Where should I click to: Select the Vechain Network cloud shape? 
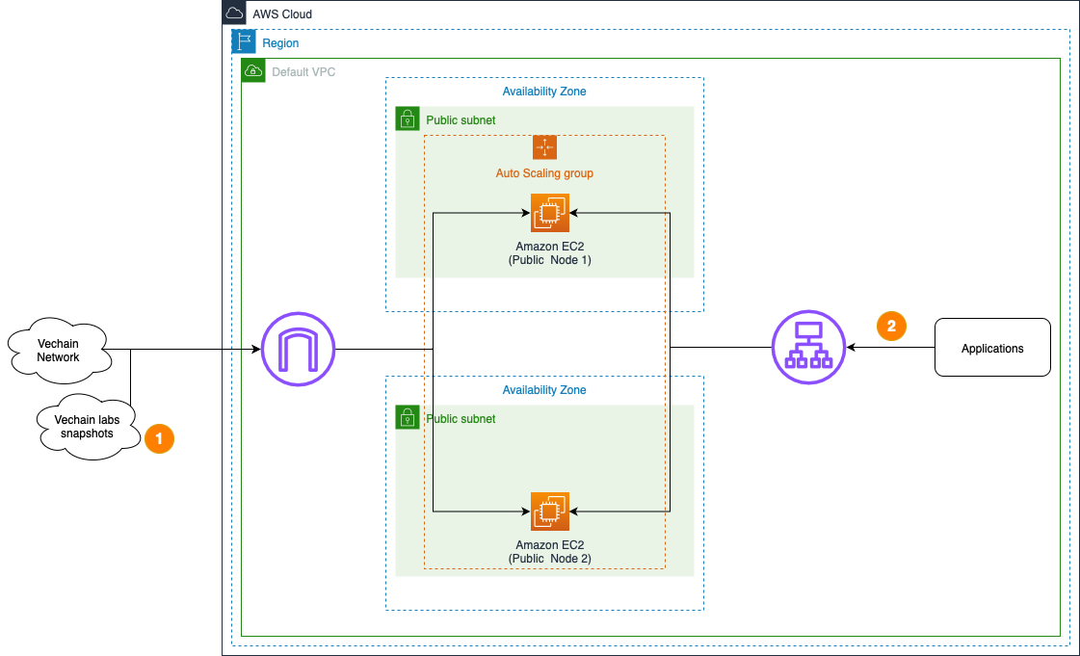click(58, 351)
